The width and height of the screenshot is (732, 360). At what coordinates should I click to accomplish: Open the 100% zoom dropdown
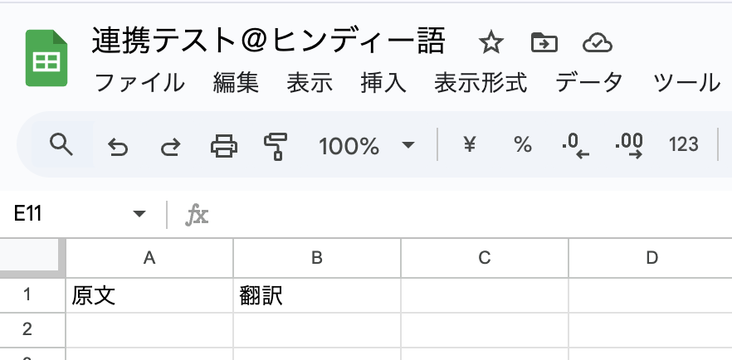tap(366, 146)
